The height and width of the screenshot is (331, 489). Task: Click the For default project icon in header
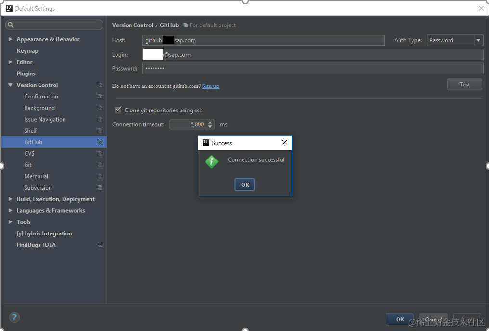coord(186,25)
